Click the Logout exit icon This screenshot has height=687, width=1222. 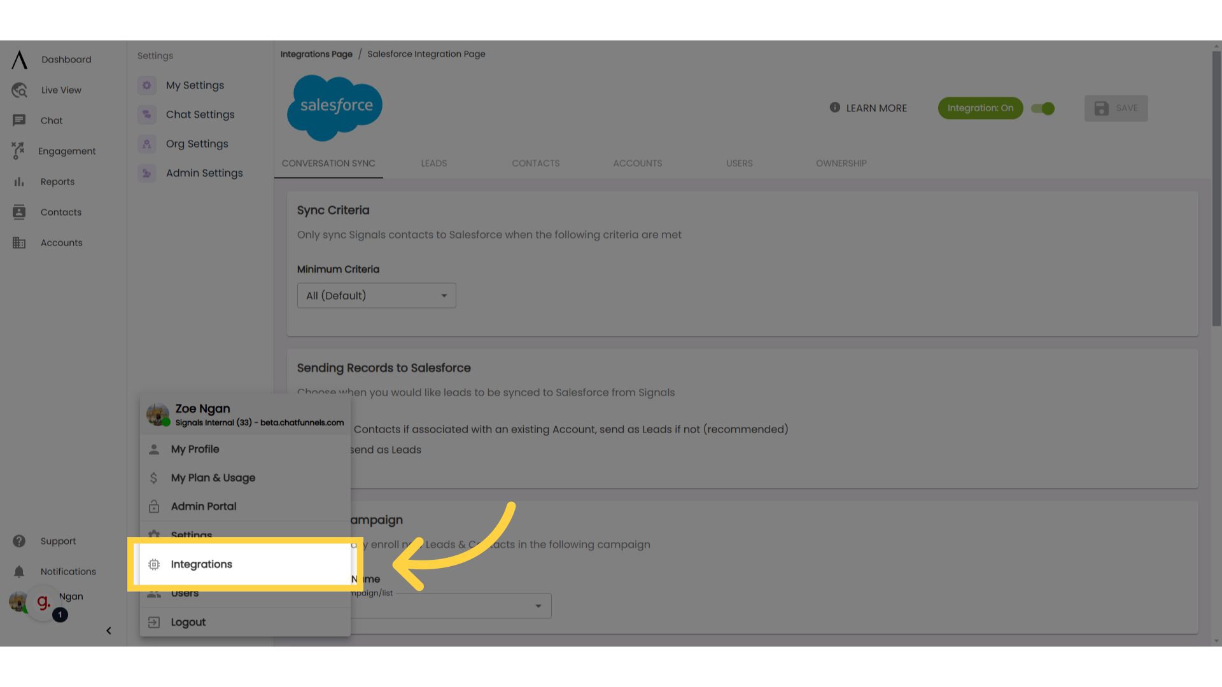[154, 622]
